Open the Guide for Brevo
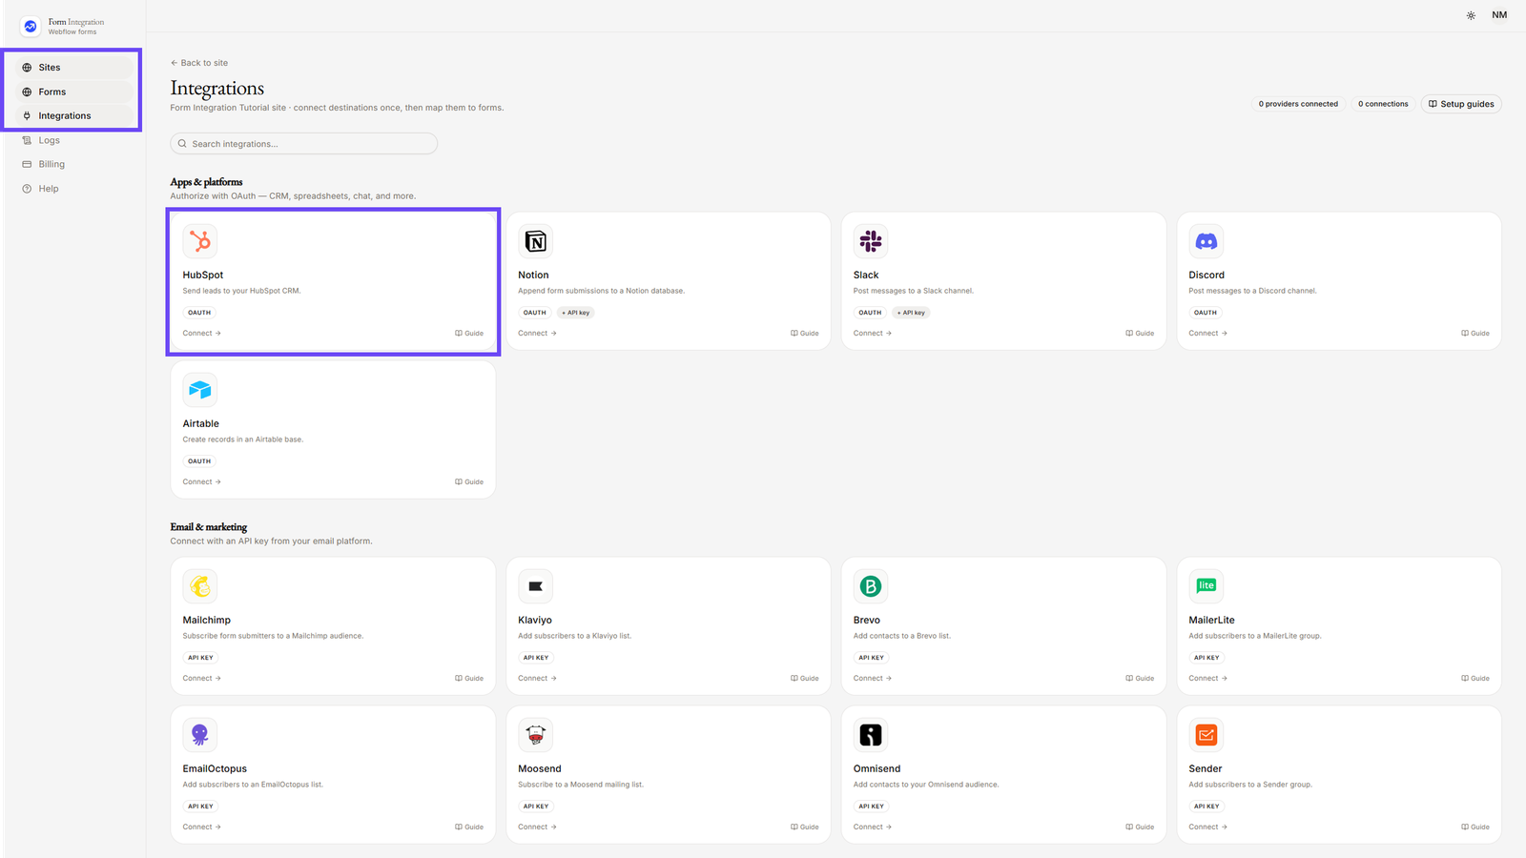The height and width of the screenshot is (858, 1526). pyautogui.click(x=1140, y=679)
